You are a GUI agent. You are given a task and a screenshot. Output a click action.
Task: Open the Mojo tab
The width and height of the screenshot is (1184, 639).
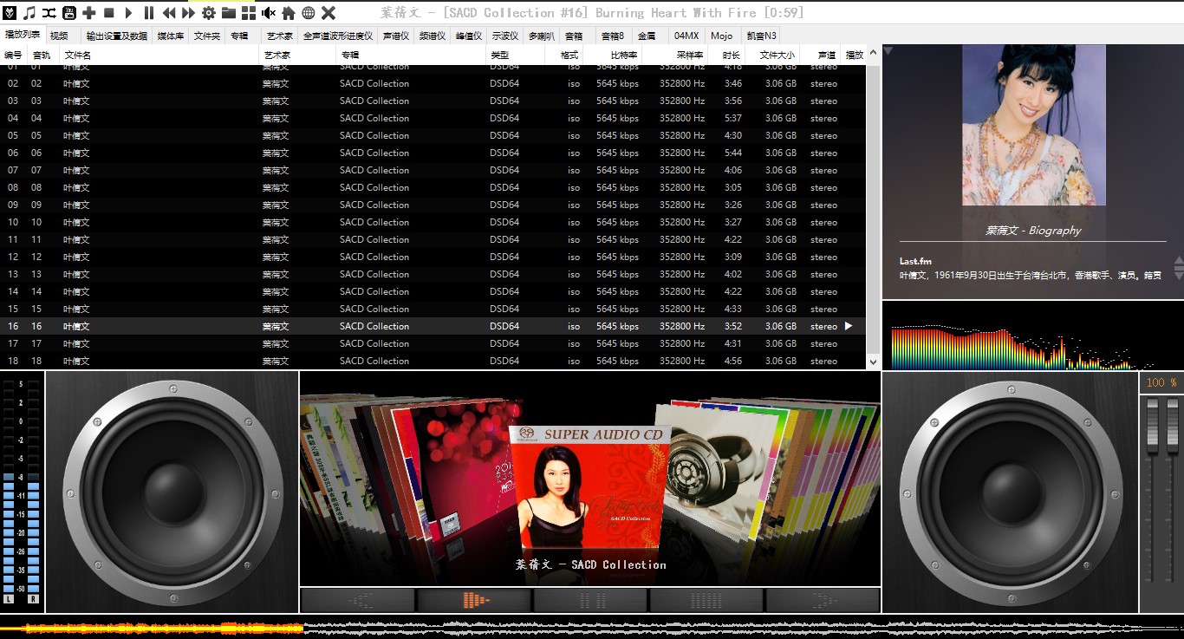[721, 36]
